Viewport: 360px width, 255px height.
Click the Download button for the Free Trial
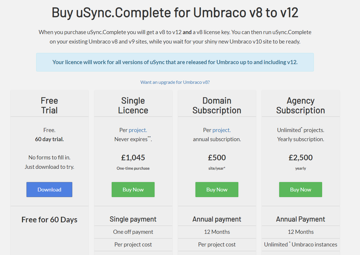49,189
